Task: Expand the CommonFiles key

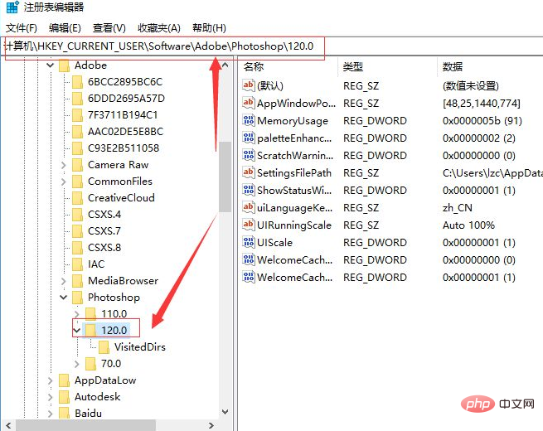Action: [63, 182]
